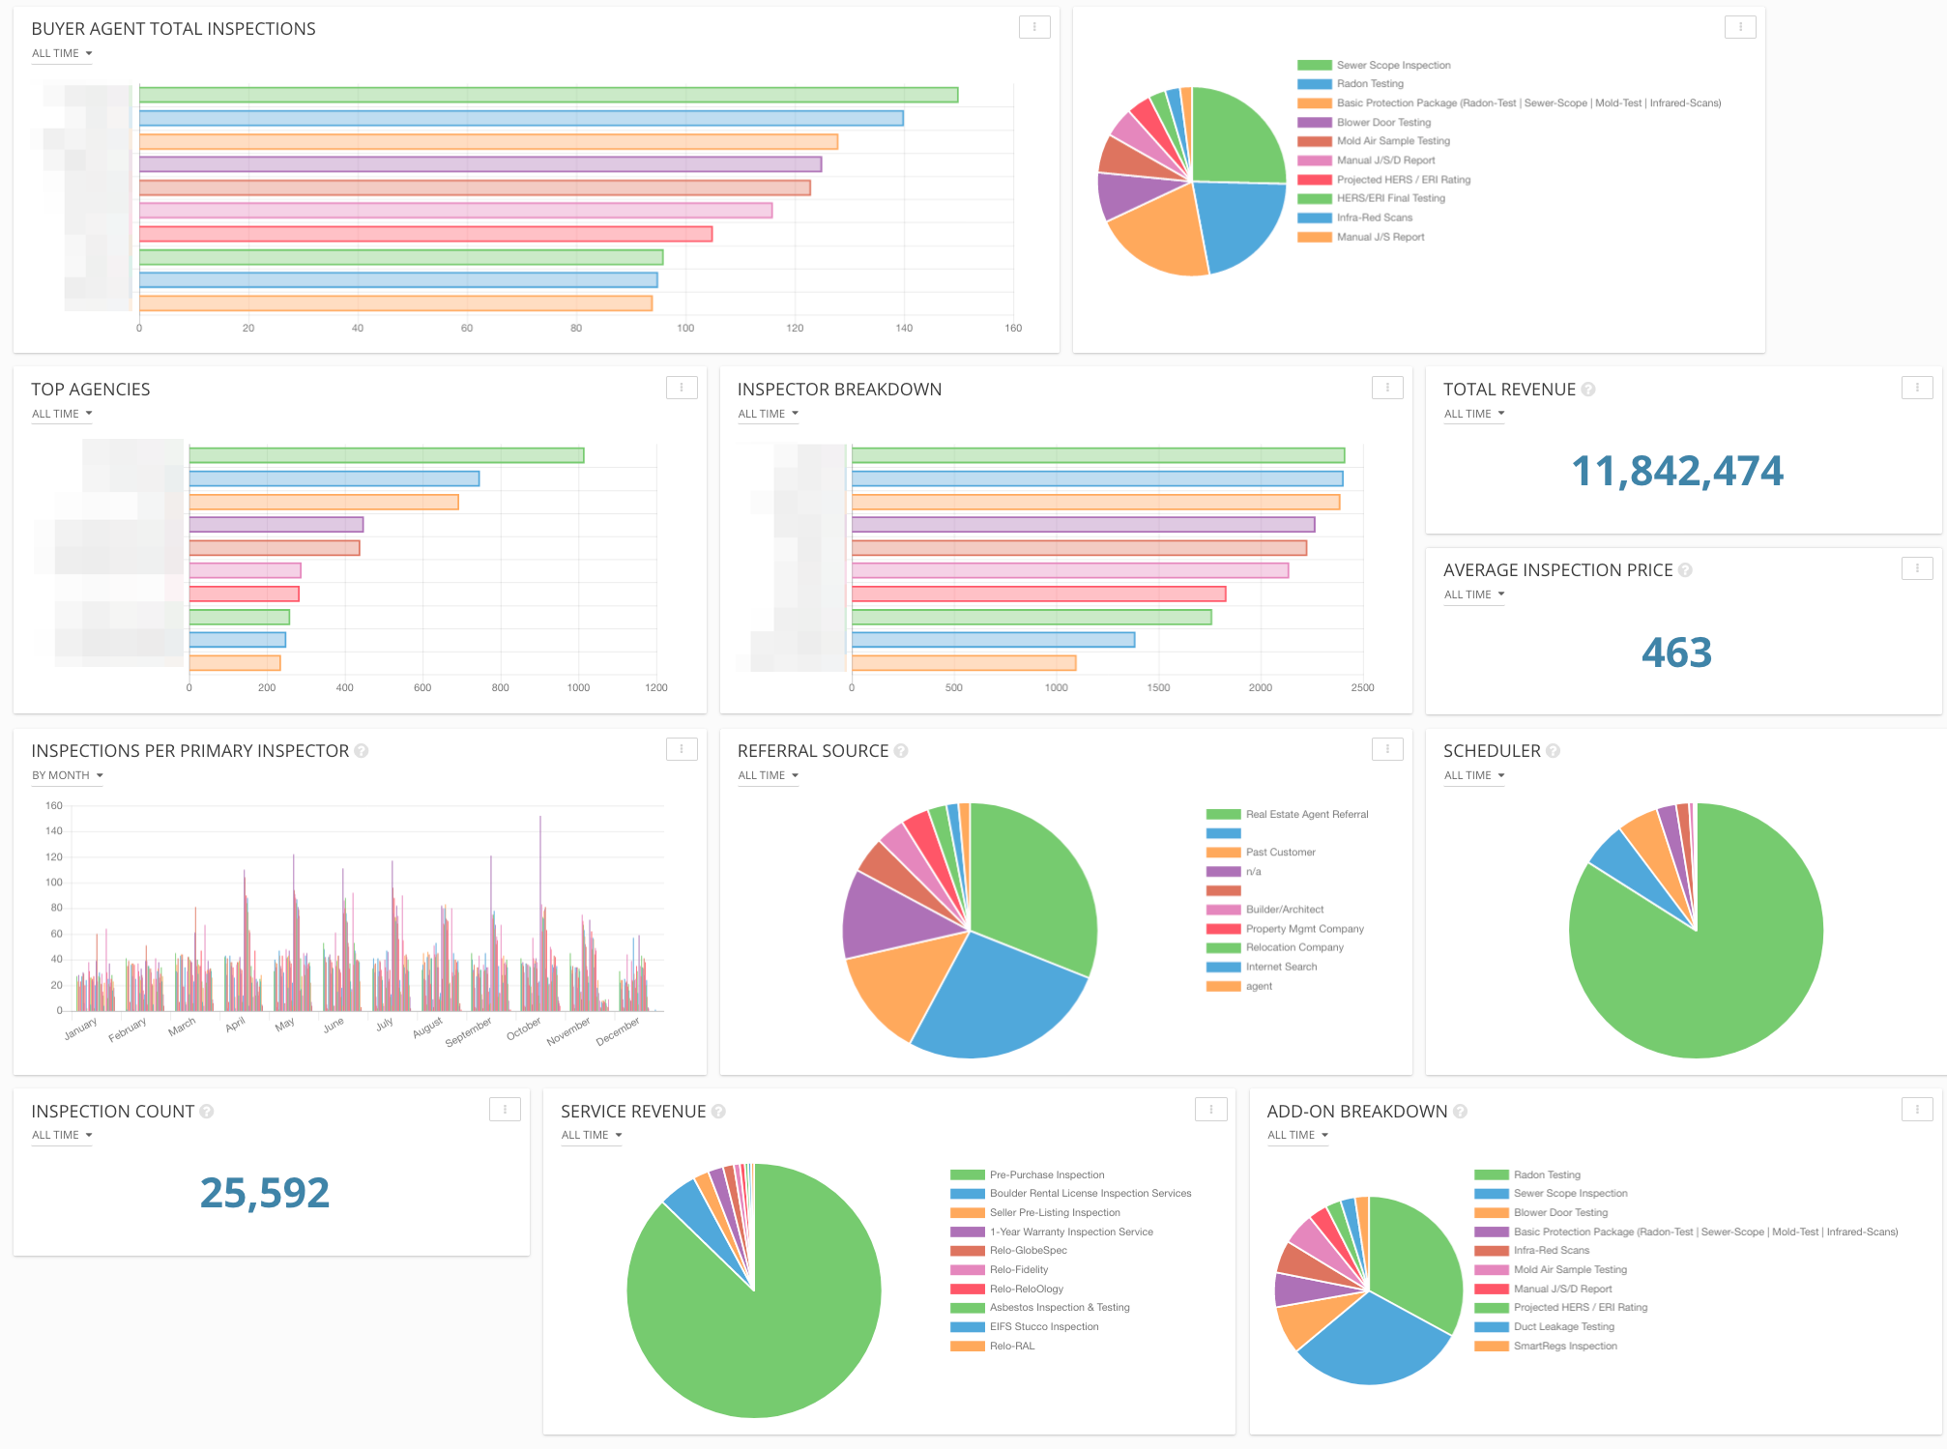
Task: Click help icon beside Referral Source title
Action: pyautogui.click(x=901, y=751)
